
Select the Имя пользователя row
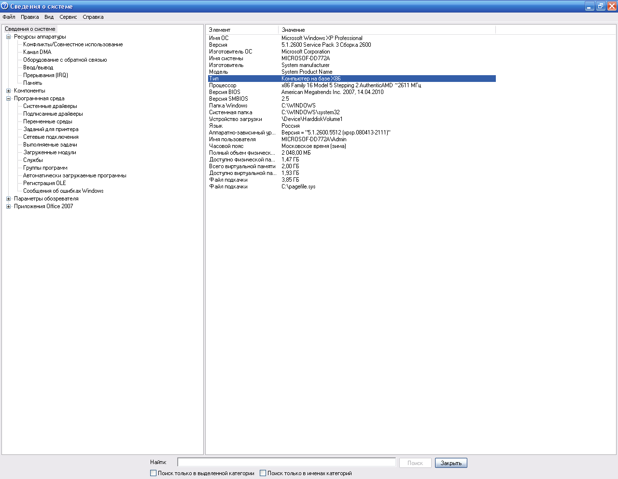[x=352, y=139]
